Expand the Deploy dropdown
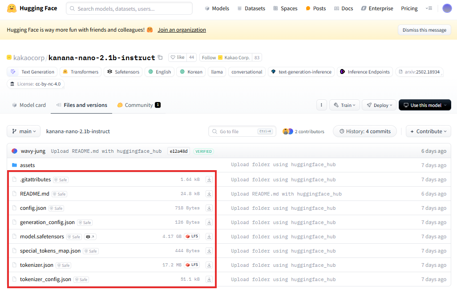Image resolution: width=457 pixels, height=290 pixels. (379, 105)
